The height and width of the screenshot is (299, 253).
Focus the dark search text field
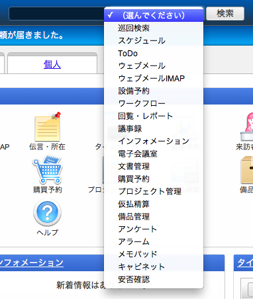(56, 14)
